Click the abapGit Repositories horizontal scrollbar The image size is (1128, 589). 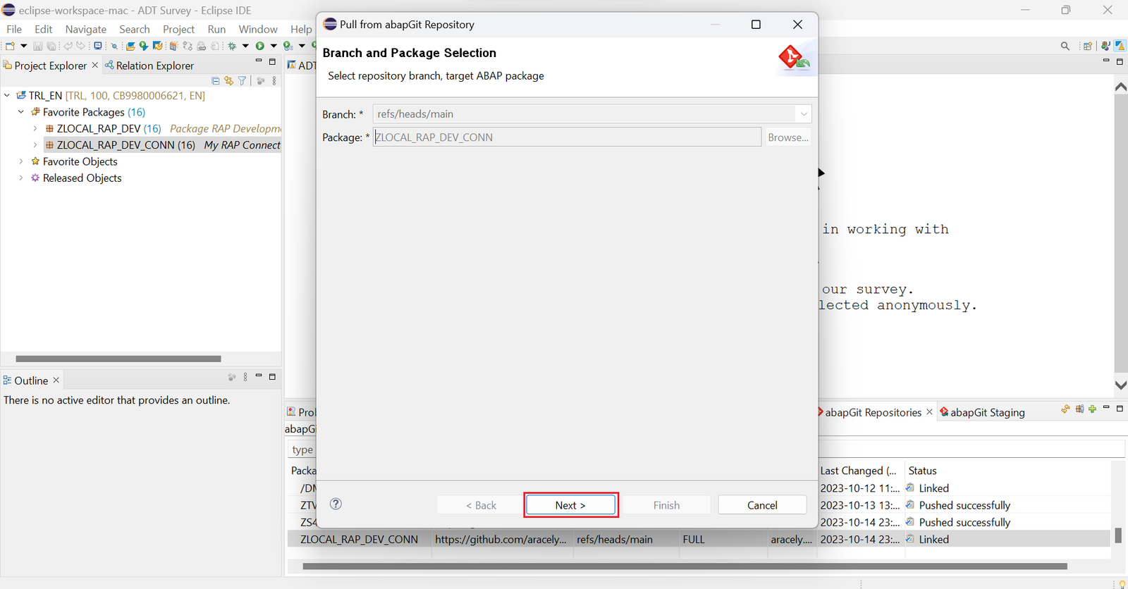[685, 566]
